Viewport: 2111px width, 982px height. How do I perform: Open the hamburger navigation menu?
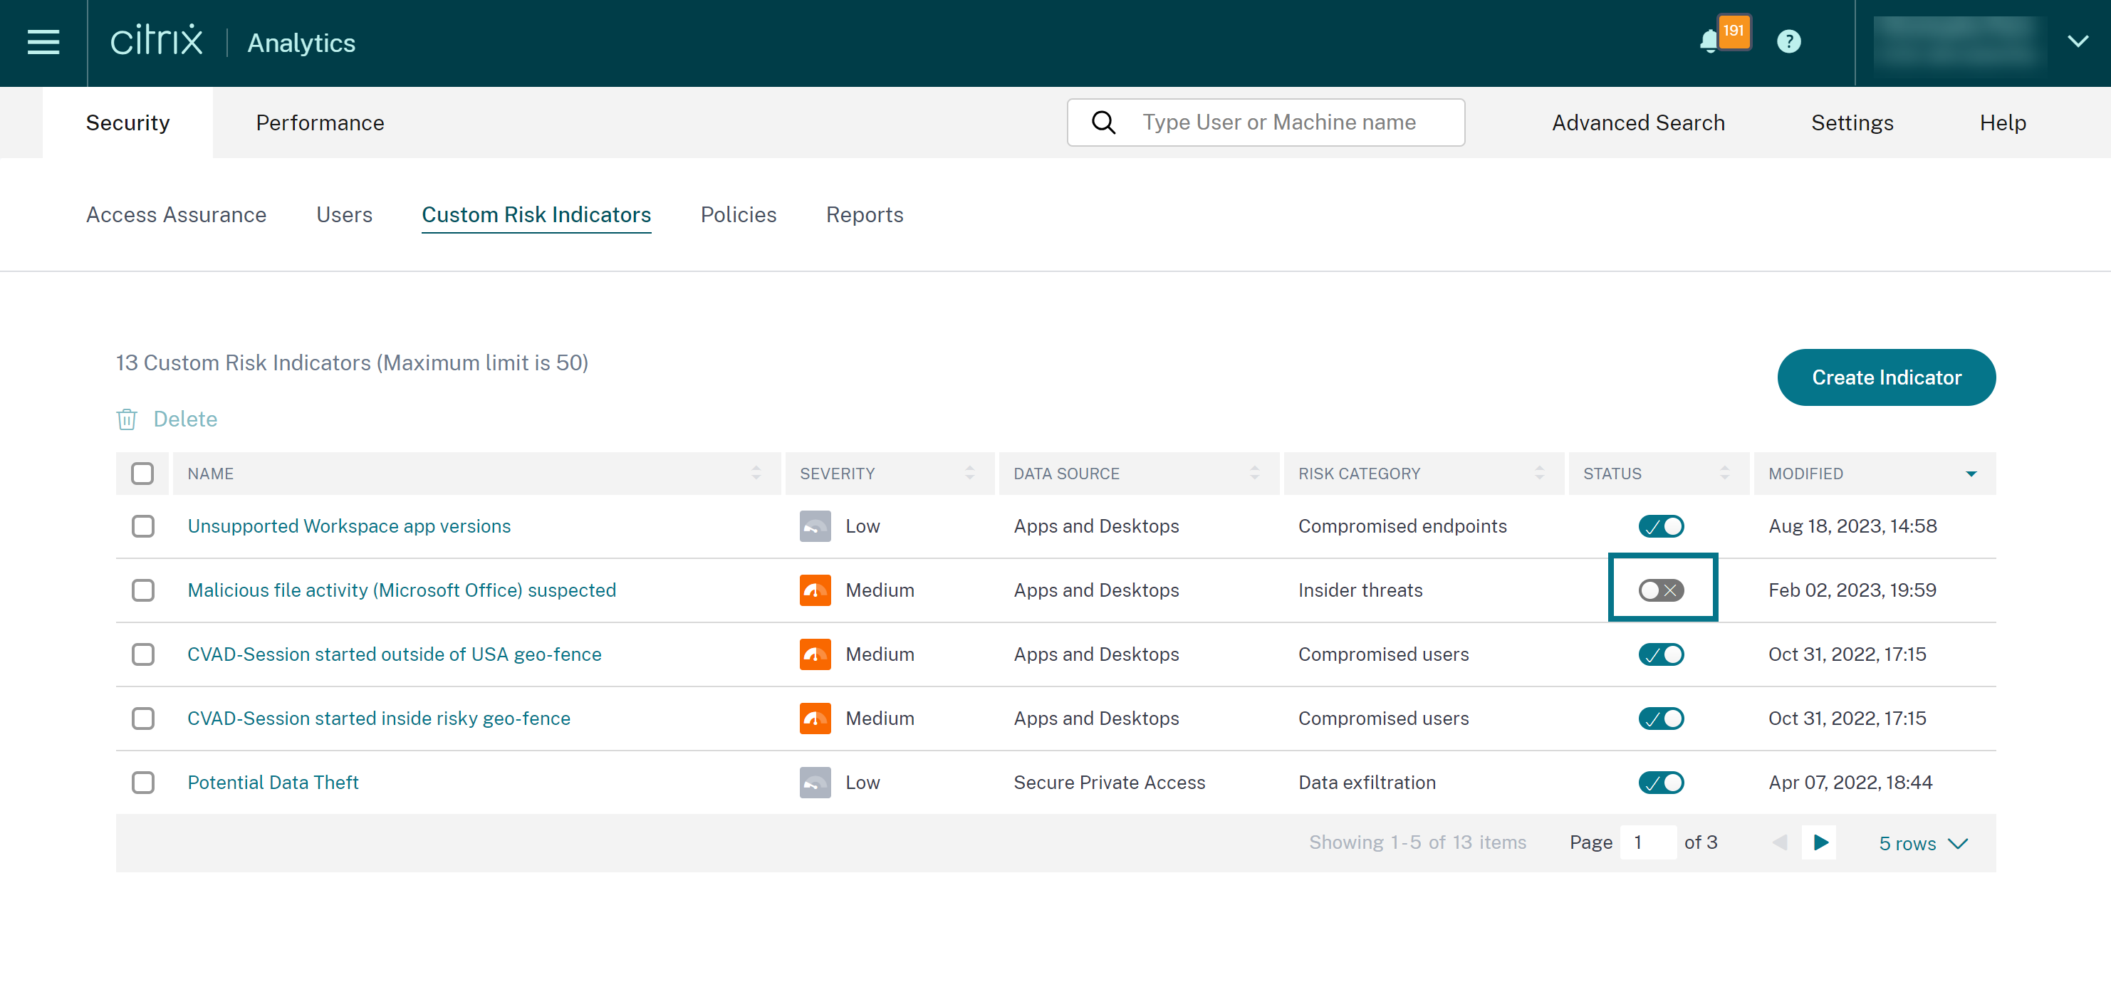click(x=43, y=42)
